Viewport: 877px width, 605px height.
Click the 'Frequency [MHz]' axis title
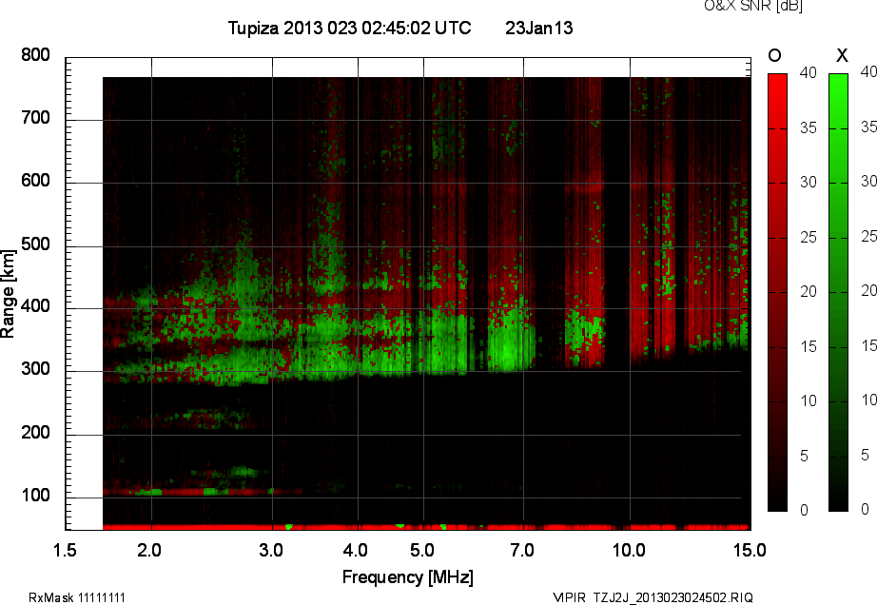[408, 577]
